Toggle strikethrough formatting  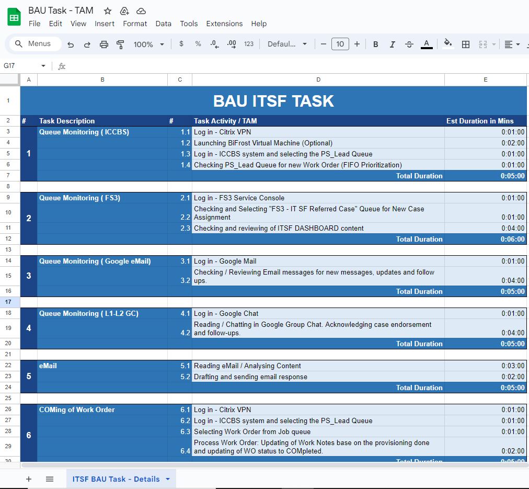pos(409,44)
